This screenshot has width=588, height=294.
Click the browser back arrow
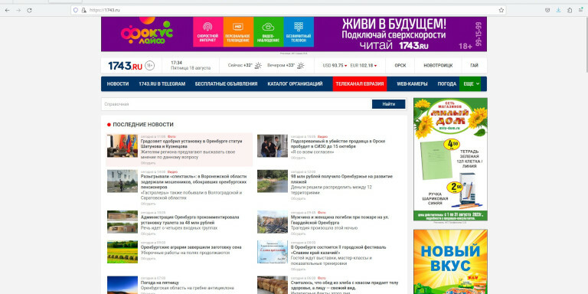[7, 10]
